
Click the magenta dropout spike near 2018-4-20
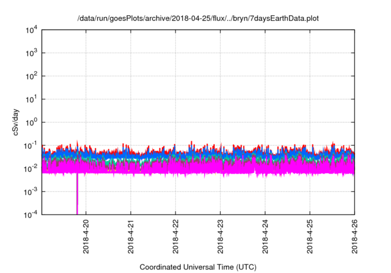(78, 194)
